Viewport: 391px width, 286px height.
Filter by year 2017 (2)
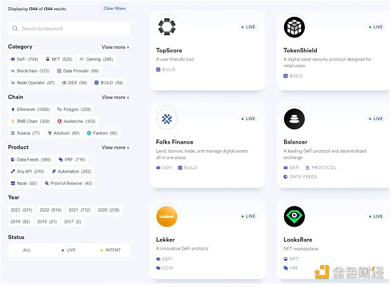72,221
